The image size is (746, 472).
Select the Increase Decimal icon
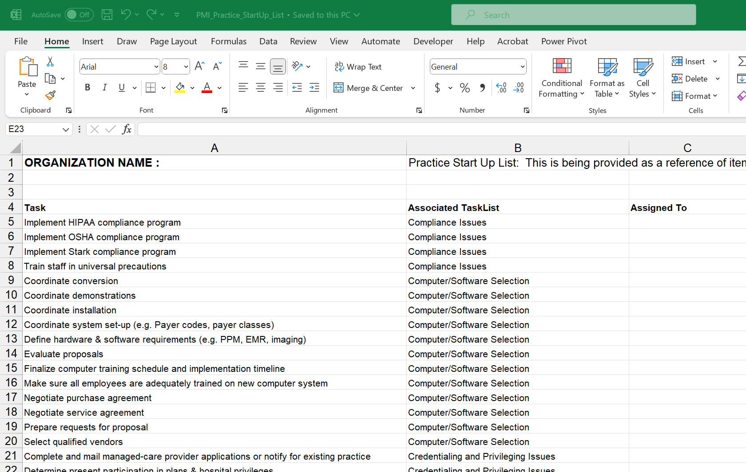pos(501,88)
